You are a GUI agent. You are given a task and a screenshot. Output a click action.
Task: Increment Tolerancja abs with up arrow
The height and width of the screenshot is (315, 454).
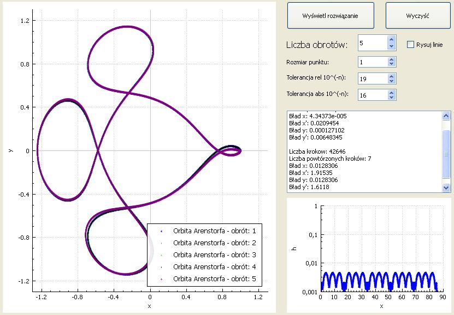[x=391, y=92]
